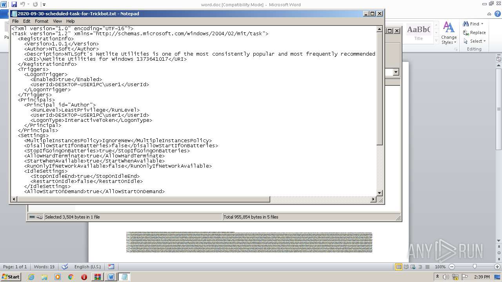Viewport: 502px width, 282px height.
Task: Click Notepad vertical scrollbar up arrow
Action: click(x=379, y=29)
